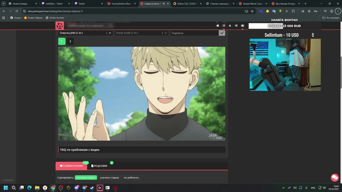
Task: Mute the audio-playing tab via speaker icon
Action: pyautogui.click(x=164, y=4)
